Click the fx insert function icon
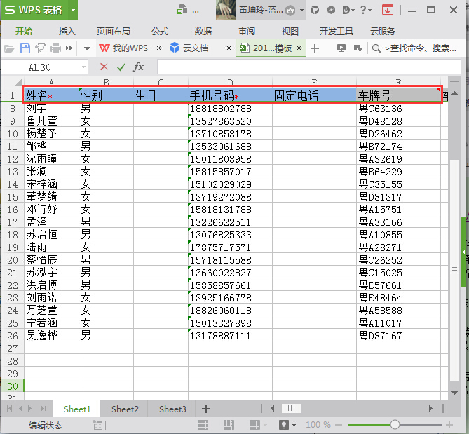Viewport: 469px width, 434px height. (x=139, y=67)
